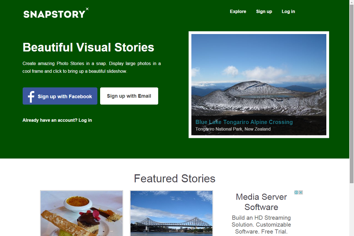Open the Log in navigation link
The image size is (354, 236).
click(288, 11)
